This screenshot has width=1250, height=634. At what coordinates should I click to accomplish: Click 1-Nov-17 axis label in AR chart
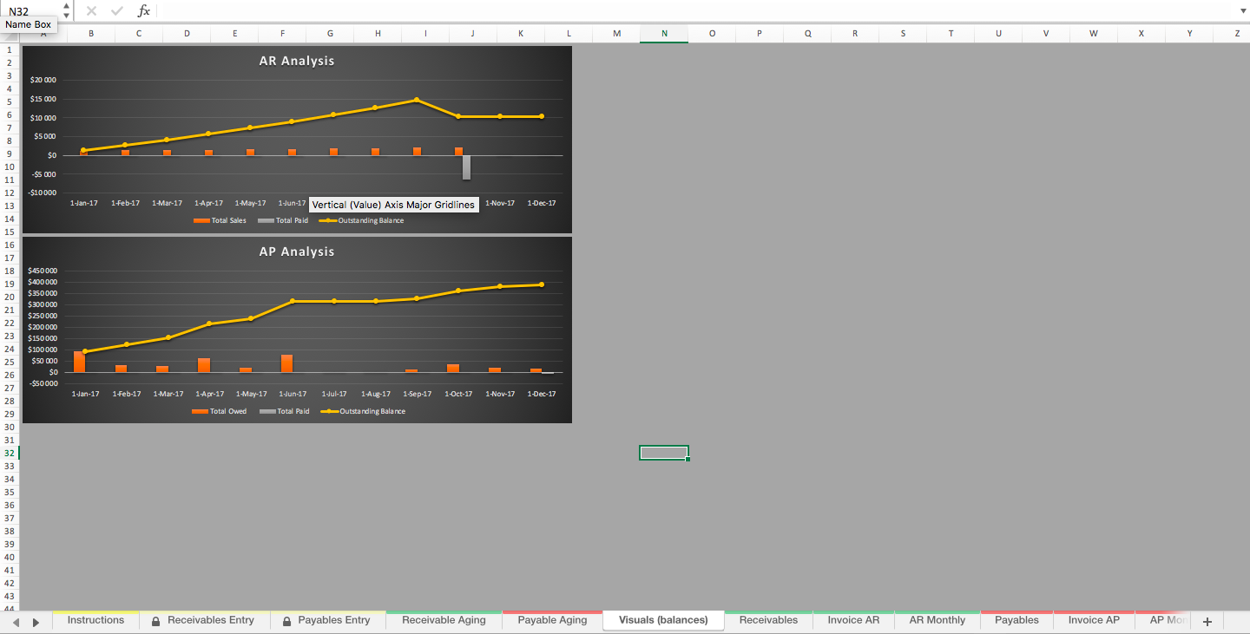coord(500,203)
